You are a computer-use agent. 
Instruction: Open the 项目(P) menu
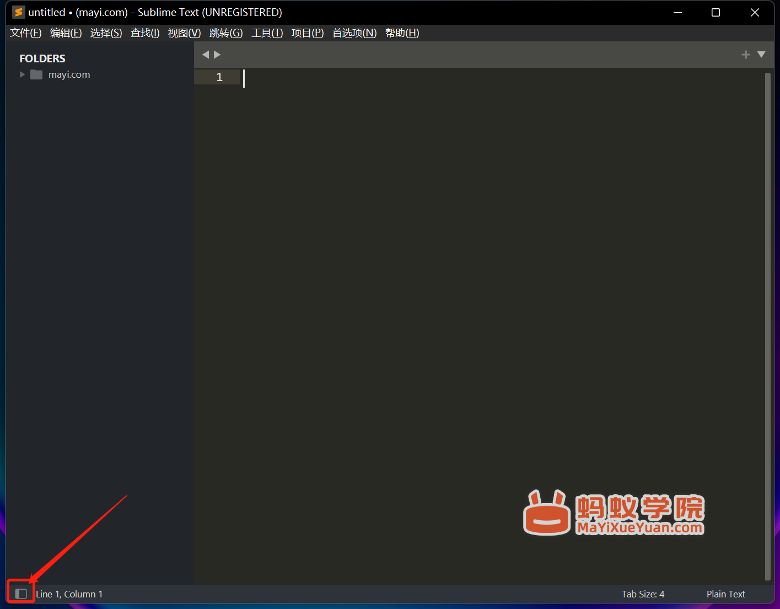308,33
